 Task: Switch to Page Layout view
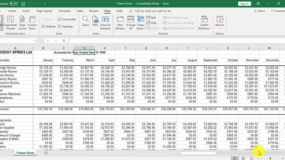pyautogui.click(x=22, y=23)
